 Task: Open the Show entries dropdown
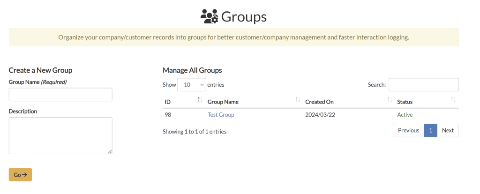tap(192, 85)
